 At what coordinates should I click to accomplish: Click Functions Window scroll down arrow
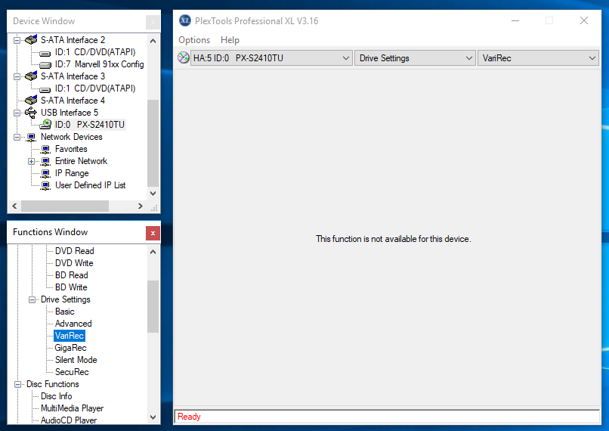point(153,417)
